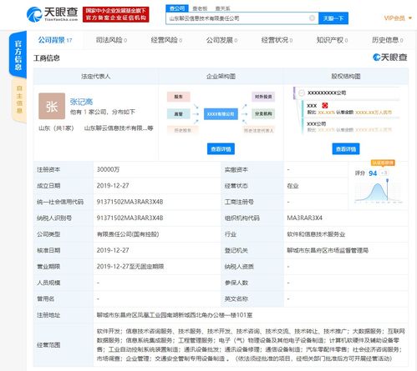The height and width of the screenshot is (371, 417).
Task: Click the score value 94
Action: click(373, 173)
